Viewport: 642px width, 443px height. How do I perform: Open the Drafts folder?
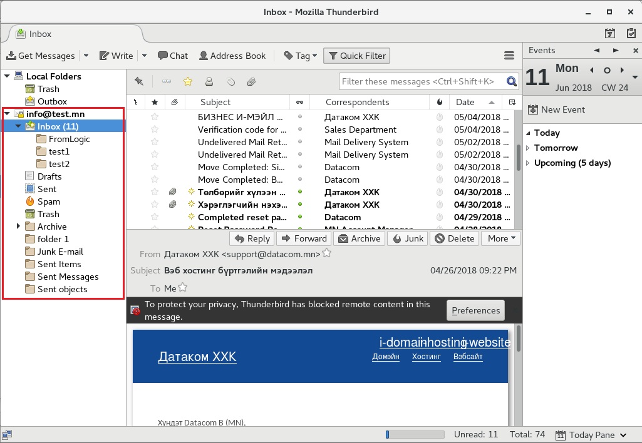pos(49,176)
